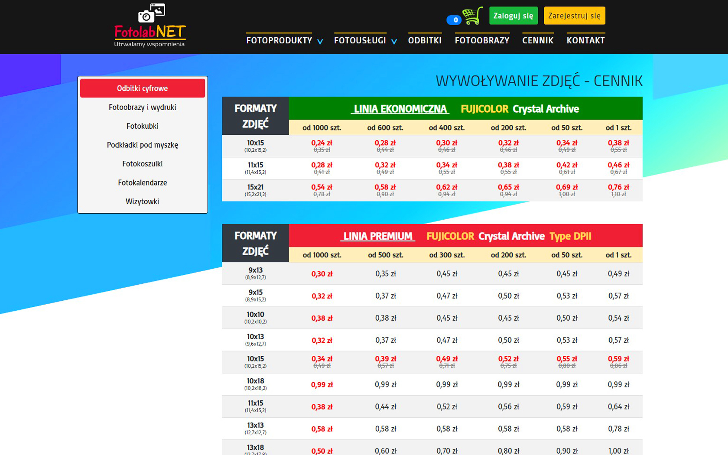Screen dimensions: 728x455
Task: Open the shopping cart icon
Action: pyautogui.click(x=472, y=16)
